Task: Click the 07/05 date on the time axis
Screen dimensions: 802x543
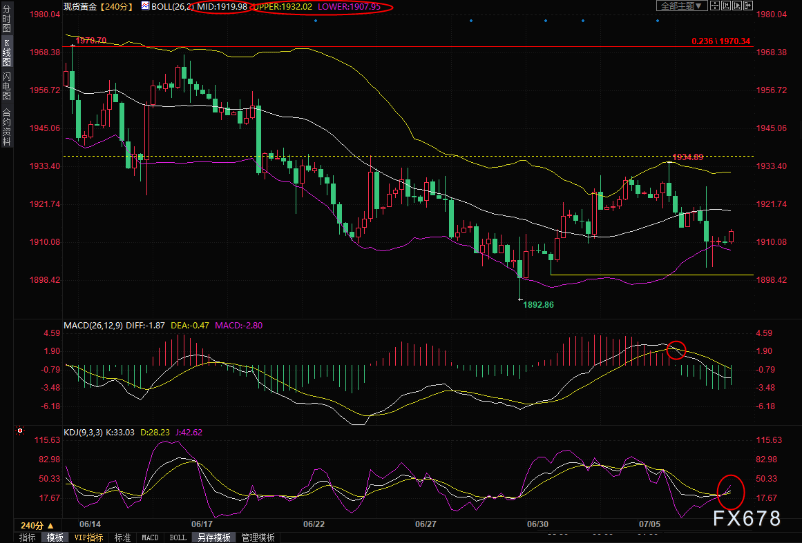Action: click(649, 524)
